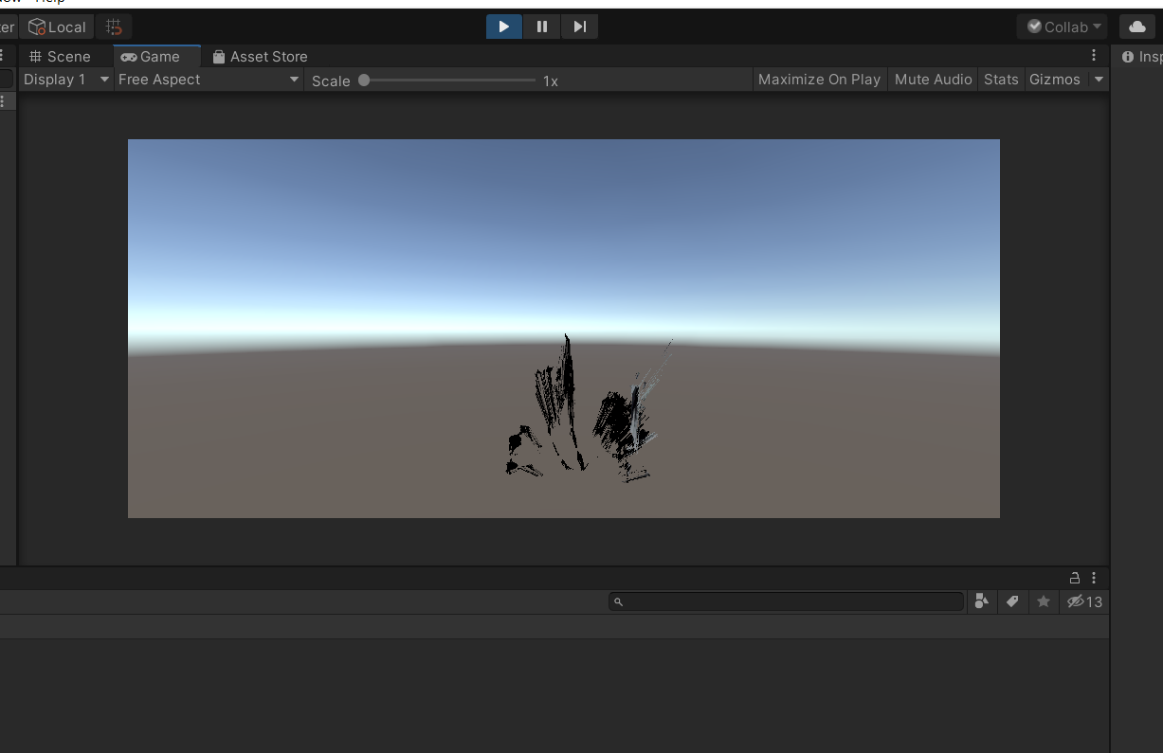
Task: Open the Game view three-dot options menu
Action: coord(1094,56)
